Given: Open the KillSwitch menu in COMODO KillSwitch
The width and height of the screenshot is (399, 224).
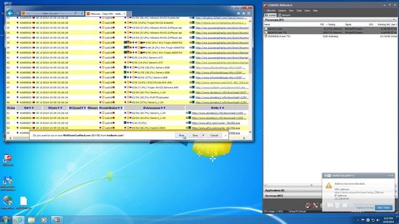Looking at the screenshot, I should 271,11.
